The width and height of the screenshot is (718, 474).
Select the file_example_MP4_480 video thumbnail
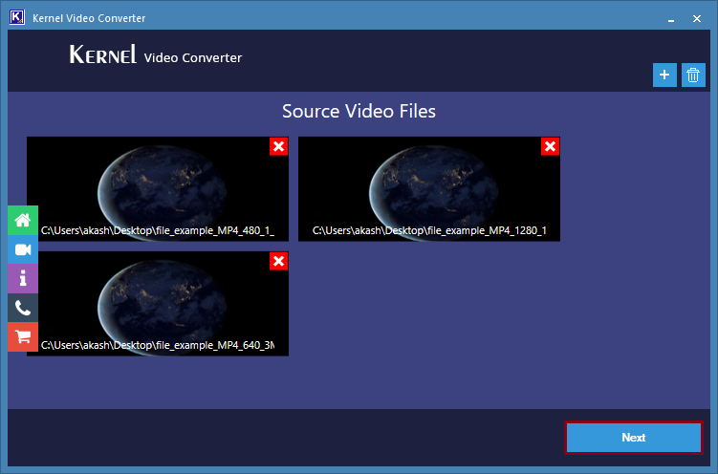click(158, 189)
